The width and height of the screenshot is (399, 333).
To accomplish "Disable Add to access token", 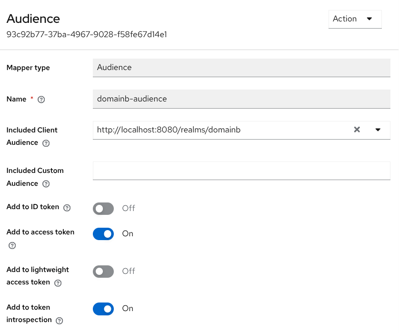I will click(x=103, y=234).
